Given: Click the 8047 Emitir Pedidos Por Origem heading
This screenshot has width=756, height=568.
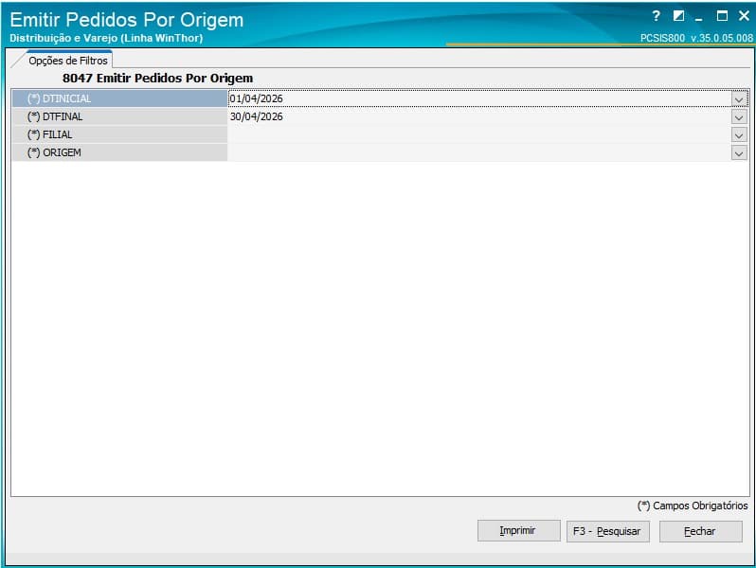Looking at the screenshot, I should click(x=157, y=78).
